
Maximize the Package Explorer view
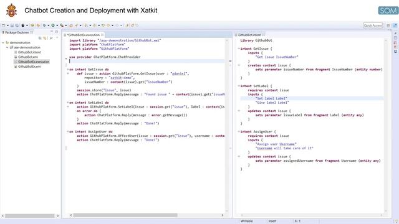(x=57, y=32)
